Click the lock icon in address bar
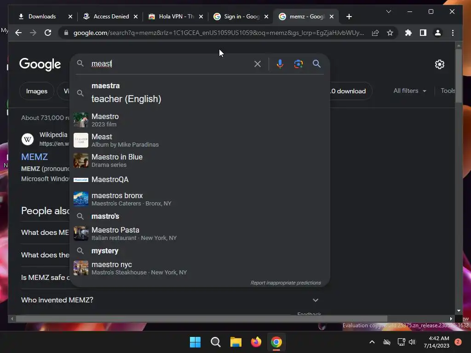This screenshot has width=471, height=353. pyautogui.click(x=66, y=33)
